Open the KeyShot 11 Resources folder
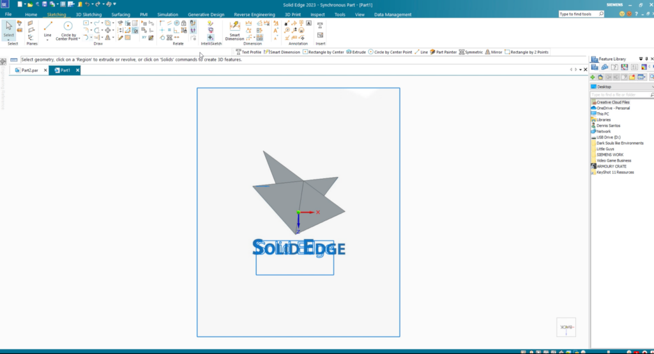This screenshot has height=354, width=654. [612, 173]
